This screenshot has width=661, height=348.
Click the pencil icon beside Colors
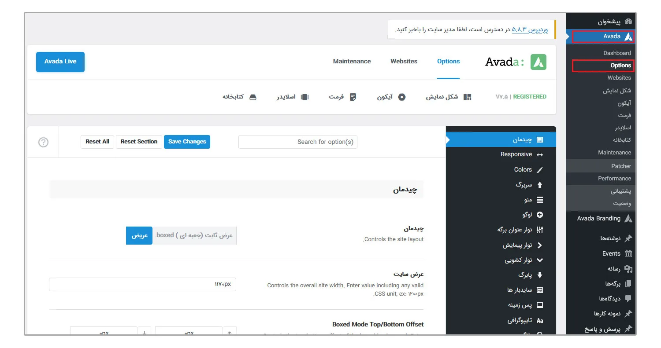click(540, 170)
